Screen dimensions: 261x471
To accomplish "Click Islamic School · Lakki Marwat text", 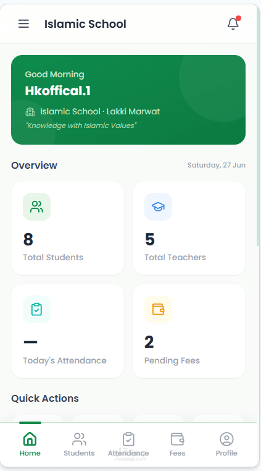I will 100,112.
